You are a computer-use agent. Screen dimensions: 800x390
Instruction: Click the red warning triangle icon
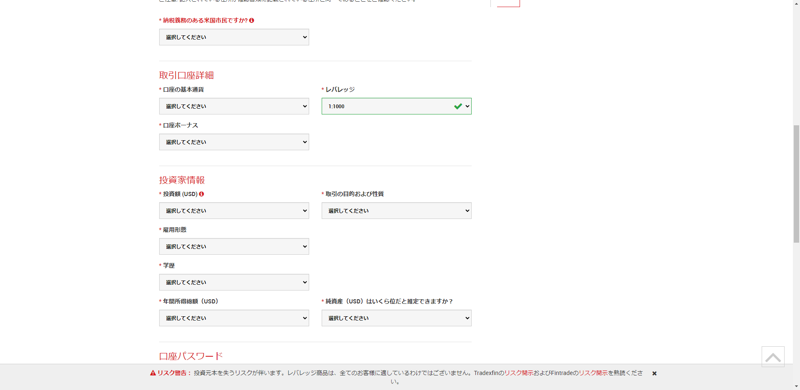(153, 373)
